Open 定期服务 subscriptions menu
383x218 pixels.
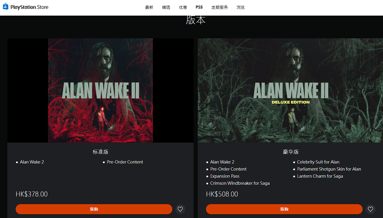[x=220, y=7]
